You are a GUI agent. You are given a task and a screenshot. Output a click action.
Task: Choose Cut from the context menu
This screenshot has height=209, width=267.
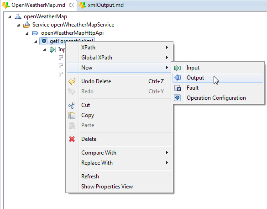pos(119,105)
